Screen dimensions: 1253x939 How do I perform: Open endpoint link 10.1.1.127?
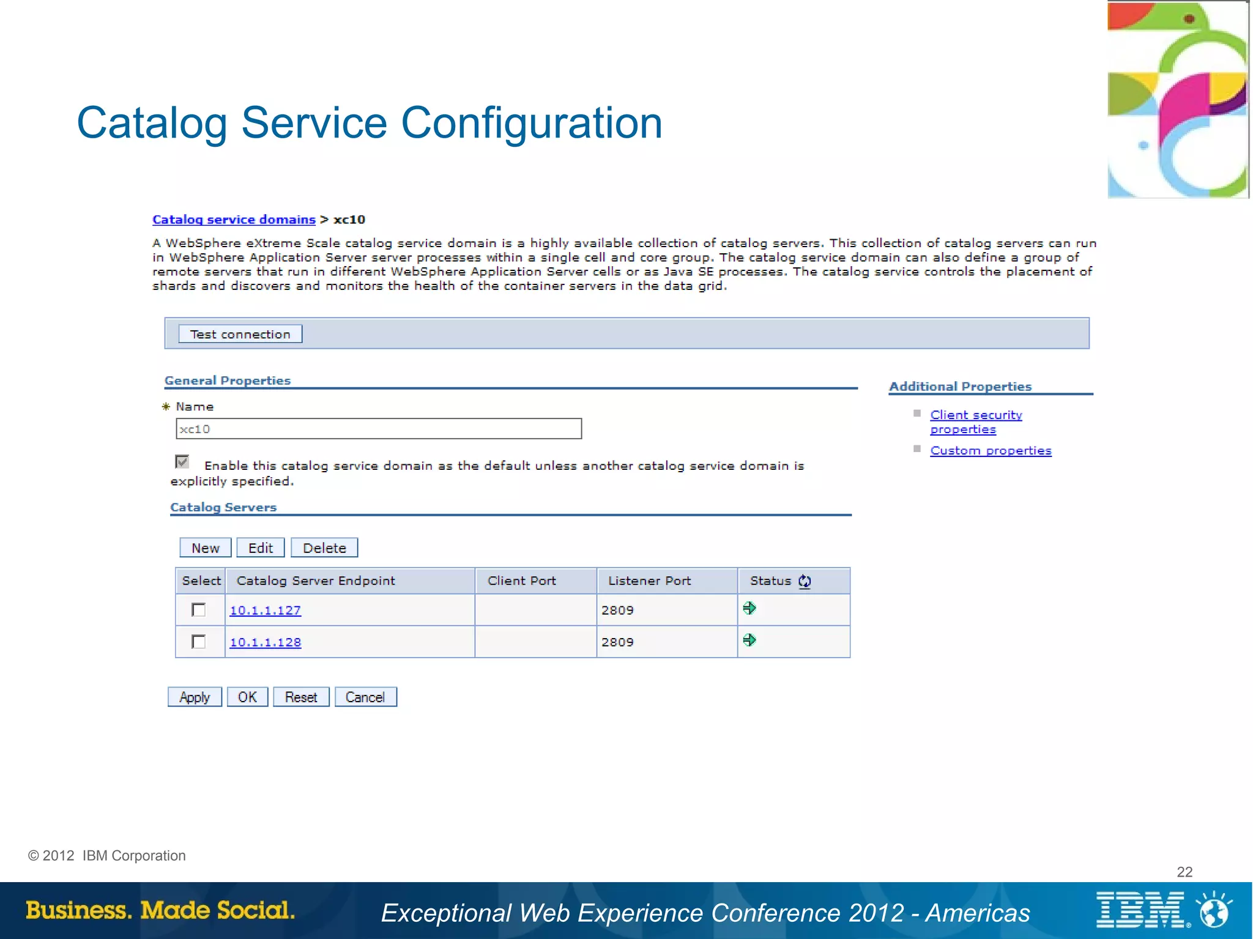point(265,611)
